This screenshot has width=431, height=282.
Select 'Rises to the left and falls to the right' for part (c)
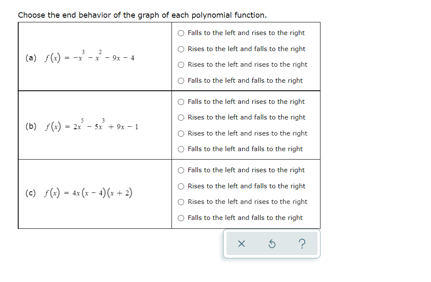[181, 186]
